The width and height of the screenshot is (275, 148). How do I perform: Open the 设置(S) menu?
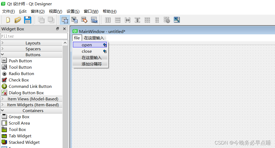pyautogui.click(x=73, y=11)
